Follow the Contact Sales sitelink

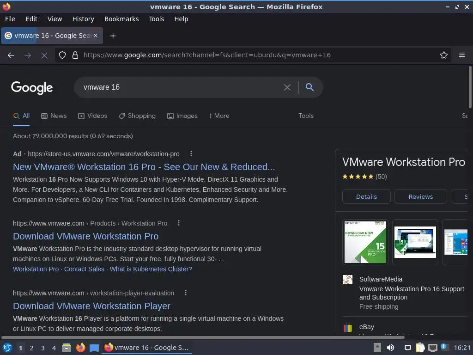(84, 269)
